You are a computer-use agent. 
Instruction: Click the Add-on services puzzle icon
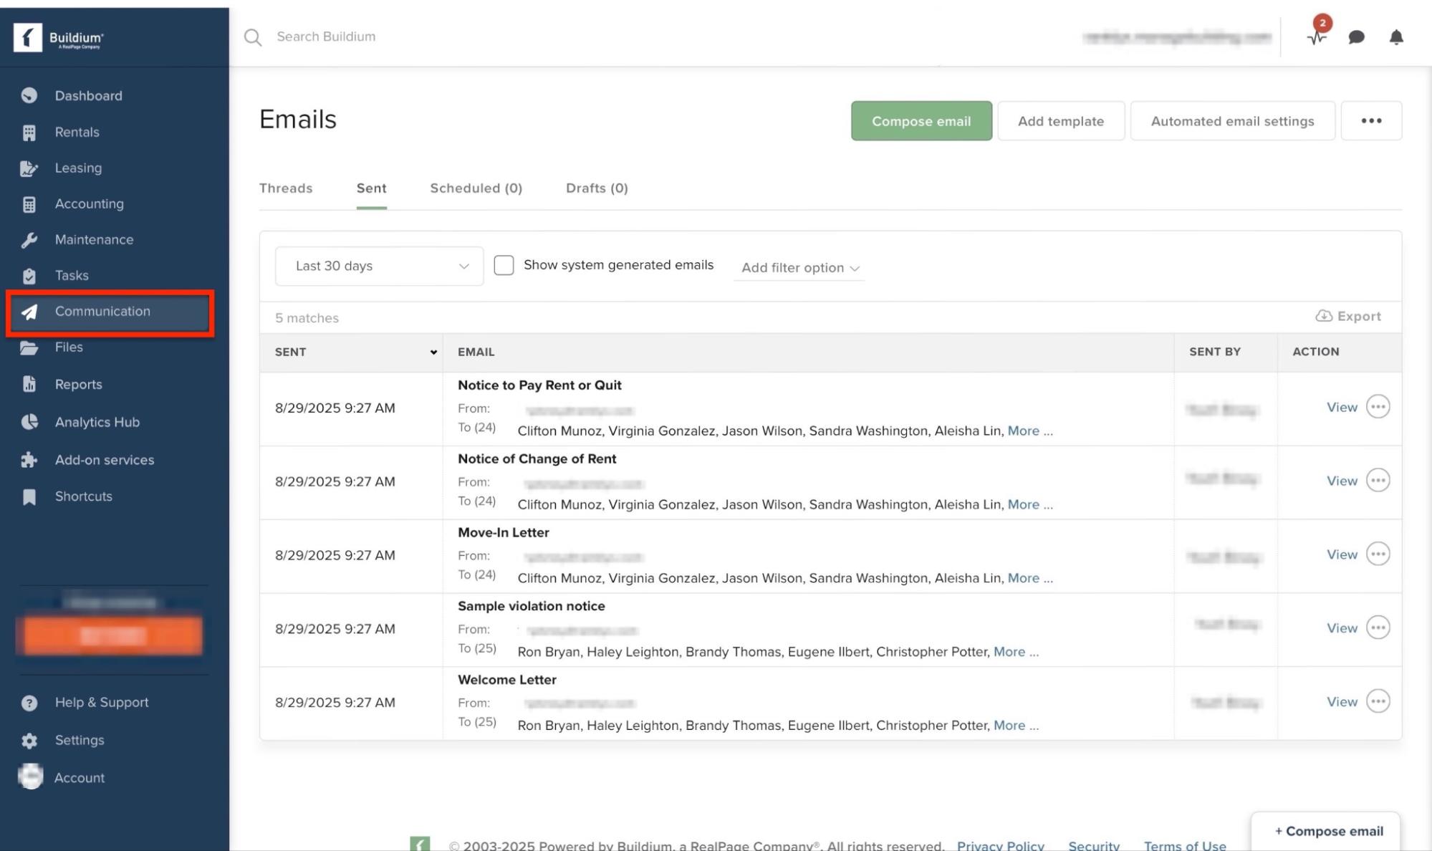(x=29, y=460)
